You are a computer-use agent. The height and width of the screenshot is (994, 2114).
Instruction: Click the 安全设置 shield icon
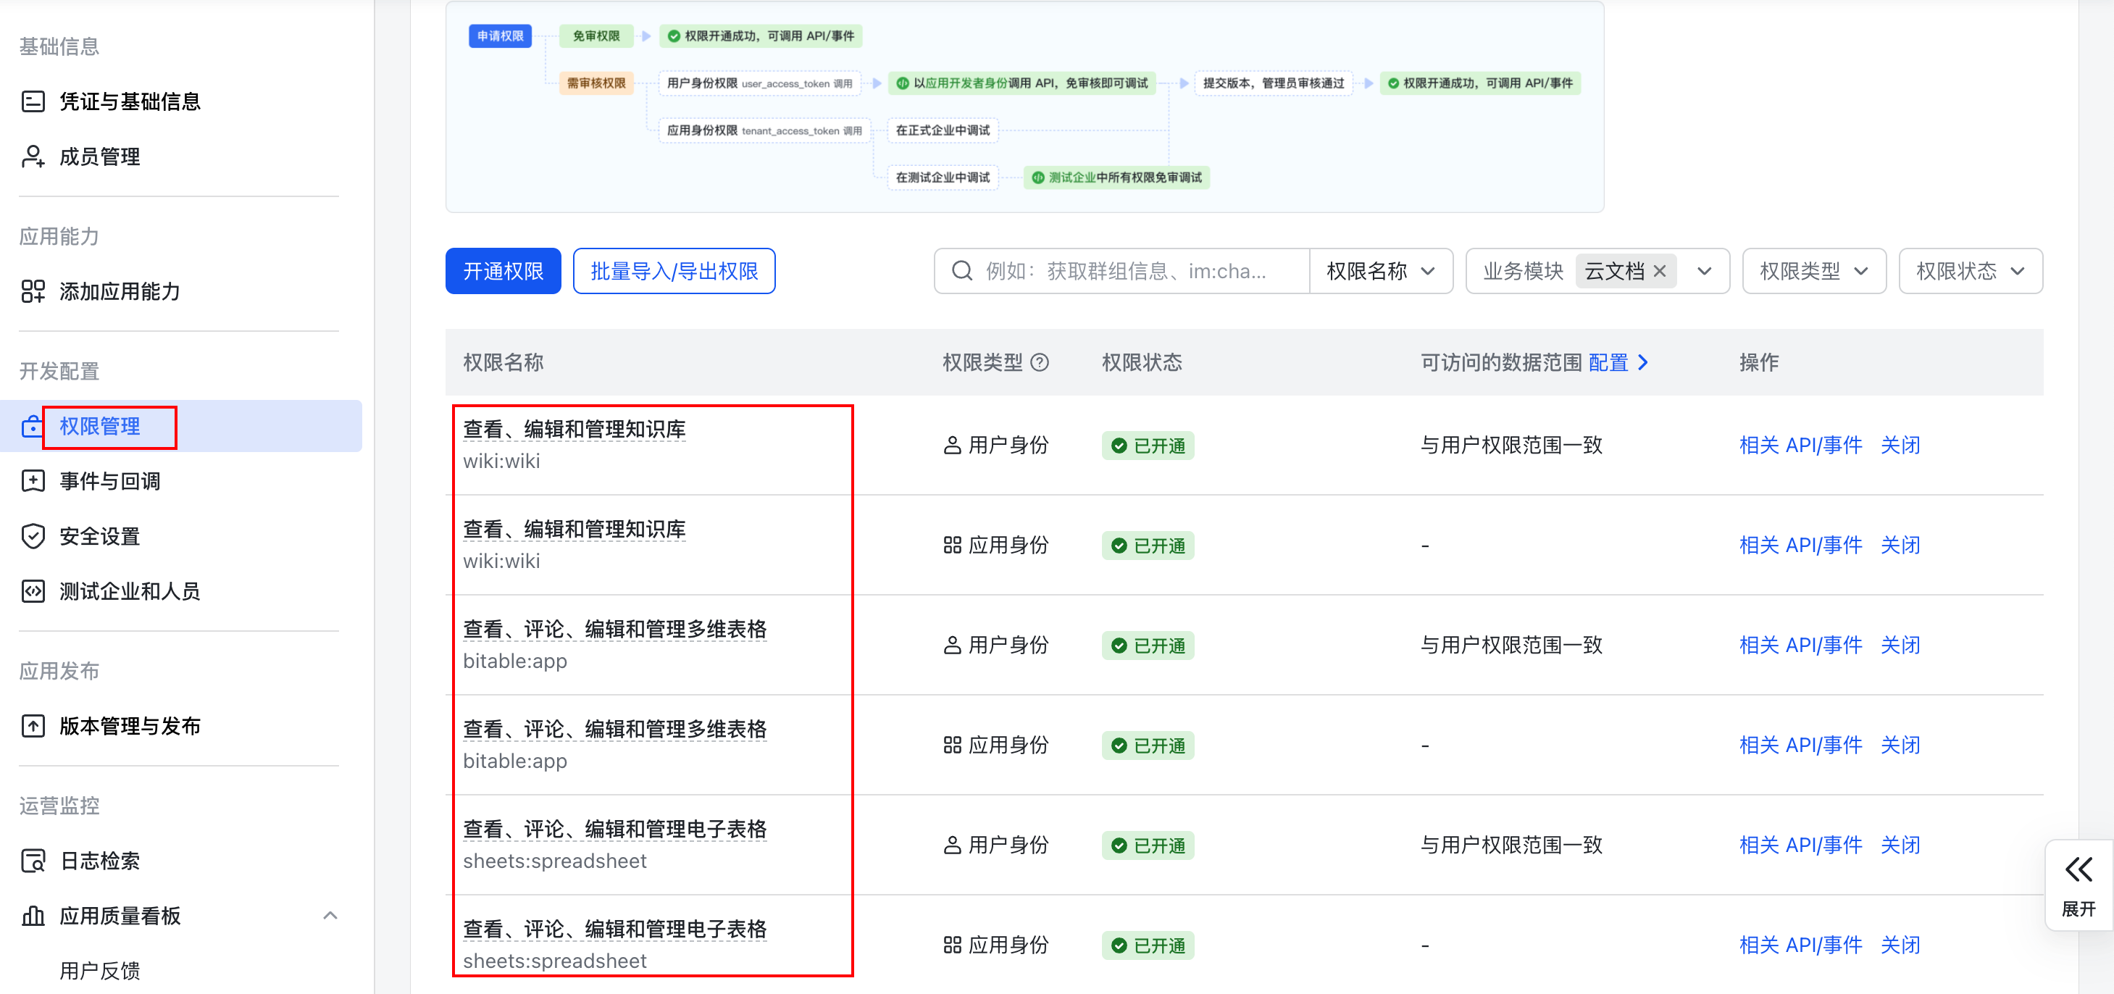(33, 536)
